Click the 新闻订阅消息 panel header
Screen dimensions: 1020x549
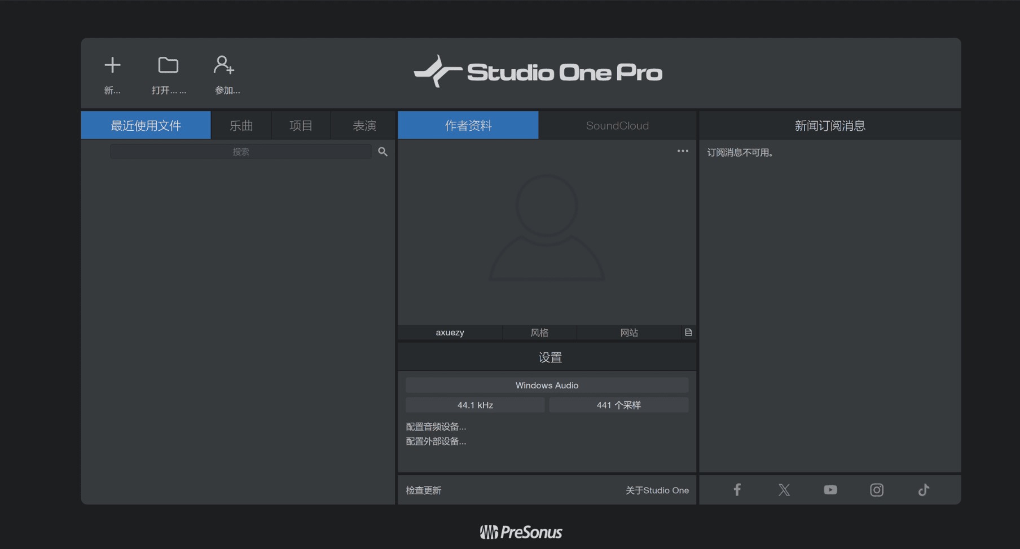pyautogui.click(x=830, y=125)
